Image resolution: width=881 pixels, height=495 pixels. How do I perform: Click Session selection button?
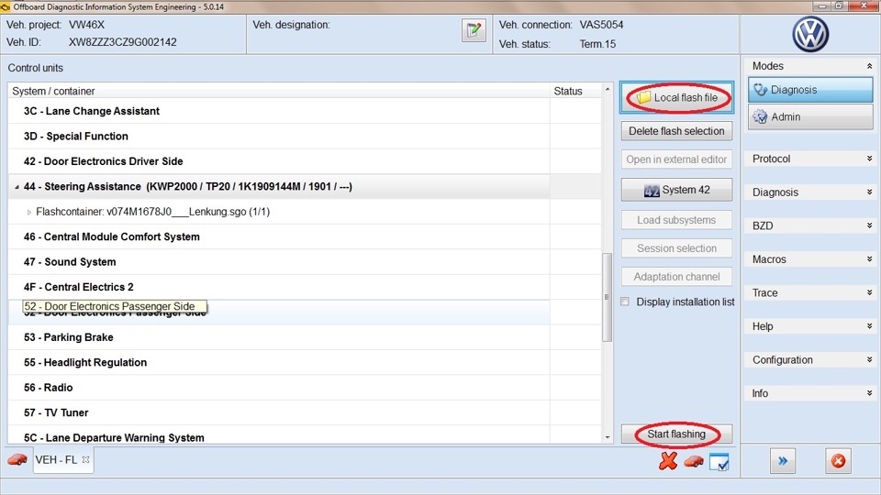click(676, 248)
